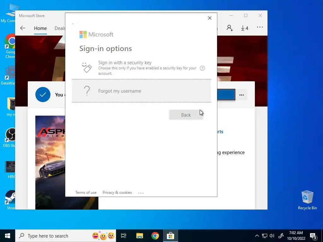This screenshot has width=323, height=242.
Task: Select Steam desktop shortcut
Action: [x=10, y=200]
